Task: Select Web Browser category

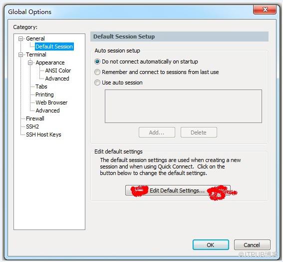Action: point(51,102)
